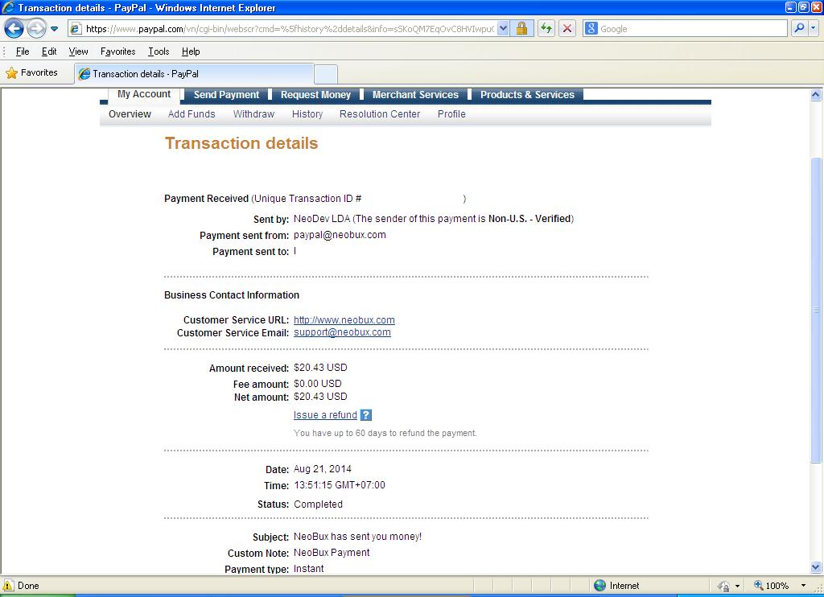The image size is (824, 597).
Task: Click the History link
Action: (x=307, y=114)
